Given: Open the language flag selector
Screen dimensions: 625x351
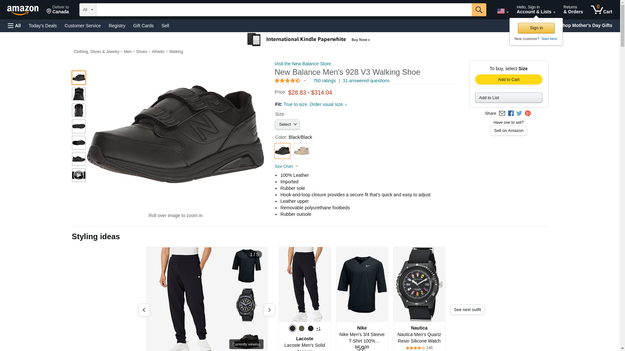Looking at the screenshot, I should click(x=503, y=11).
